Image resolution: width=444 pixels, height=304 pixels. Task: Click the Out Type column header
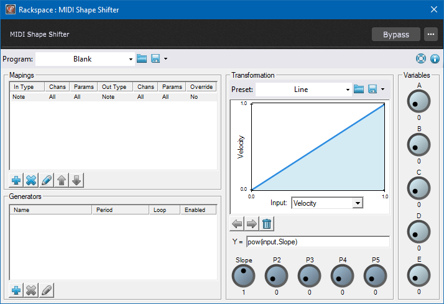[x=116, y=87]
